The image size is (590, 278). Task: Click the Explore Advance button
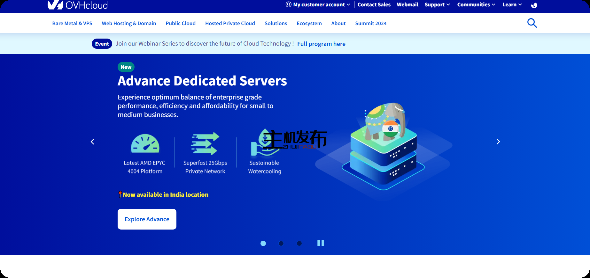147,219
